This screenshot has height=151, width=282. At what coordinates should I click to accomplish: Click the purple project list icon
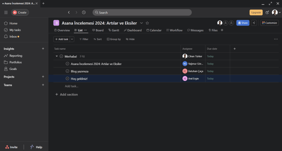point(56,23)
